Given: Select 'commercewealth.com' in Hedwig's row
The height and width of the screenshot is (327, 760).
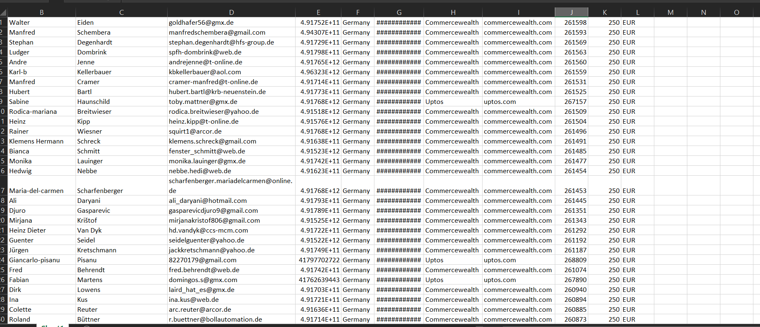Looking at the screenshot, I should point(519,171).
